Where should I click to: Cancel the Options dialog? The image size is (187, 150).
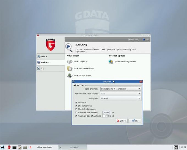[121, 121]
